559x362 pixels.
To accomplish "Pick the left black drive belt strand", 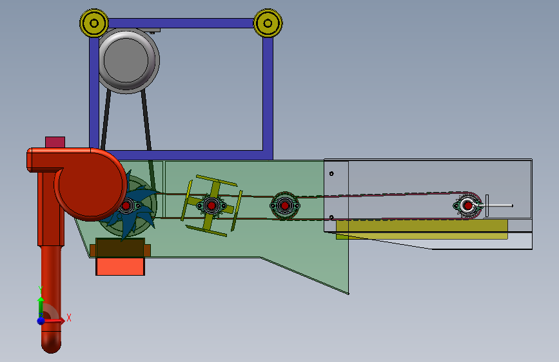I will 106,119.
